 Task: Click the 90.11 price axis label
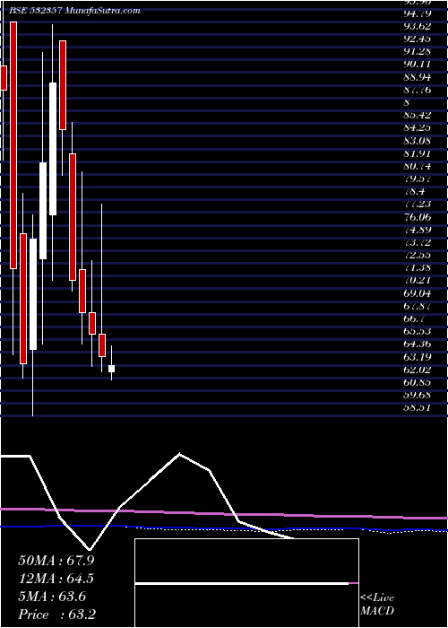(x=417, y=65)
